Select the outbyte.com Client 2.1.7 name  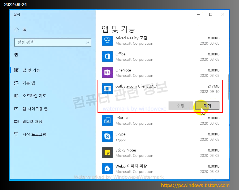136,86
